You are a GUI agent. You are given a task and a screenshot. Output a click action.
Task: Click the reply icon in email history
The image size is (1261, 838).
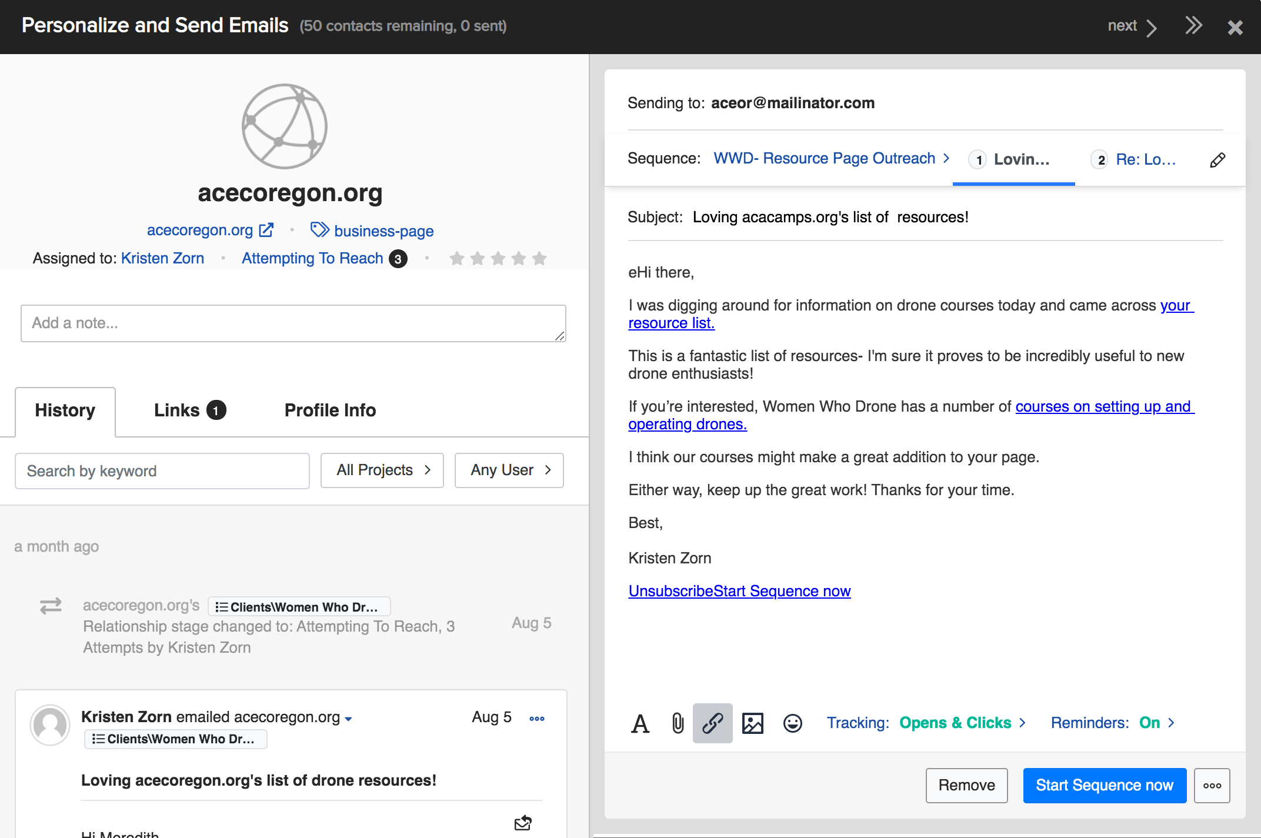[x=522, y=823]
